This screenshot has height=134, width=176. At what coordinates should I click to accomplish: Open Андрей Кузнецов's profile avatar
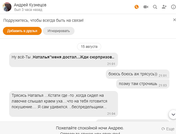coord(7,7)
